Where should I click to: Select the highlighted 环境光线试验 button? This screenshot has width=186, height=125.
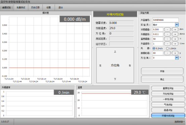coord(168,116)
